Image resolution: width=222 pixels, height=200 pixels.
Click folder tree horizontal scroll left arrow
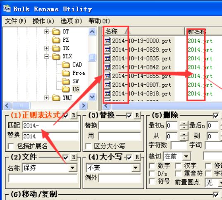point(7,105)
